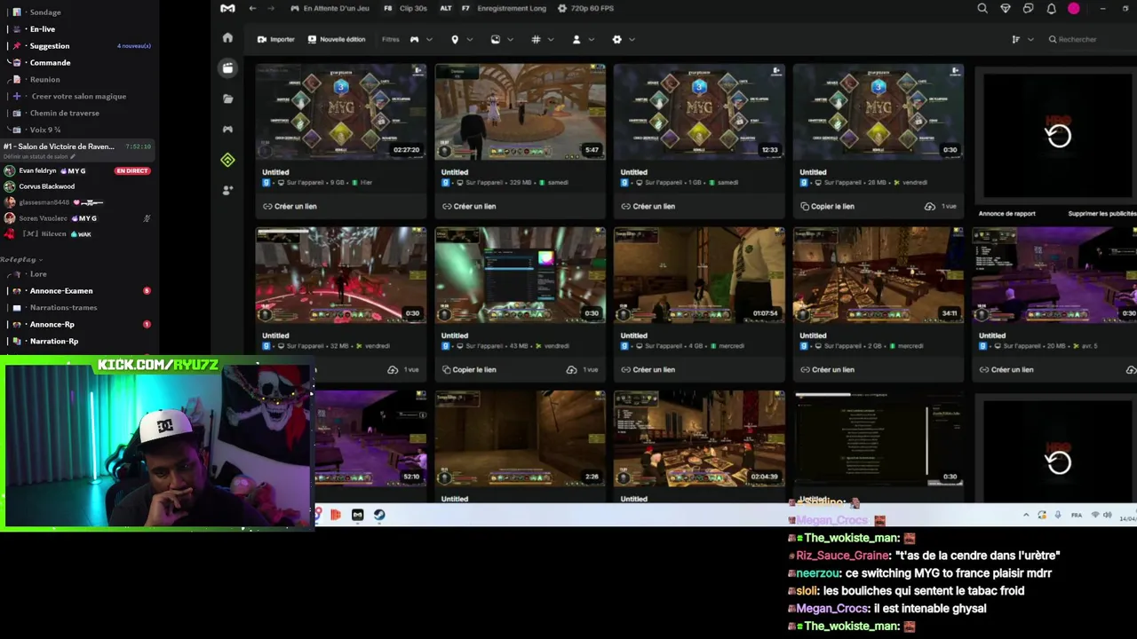Viewport: 1137px width, 639px height.
Task: Open the clip thumbnail lasting 02:27:20
Action: [341, 111]
